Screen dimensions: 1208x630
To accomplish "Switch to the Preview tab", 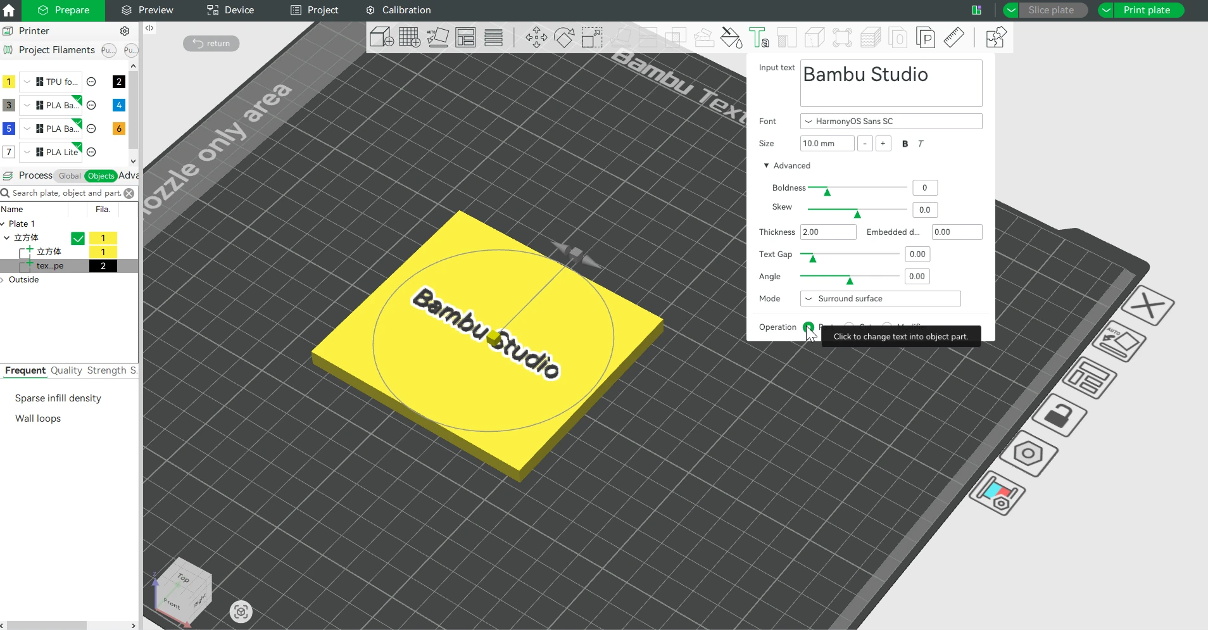I will [148, 10].
